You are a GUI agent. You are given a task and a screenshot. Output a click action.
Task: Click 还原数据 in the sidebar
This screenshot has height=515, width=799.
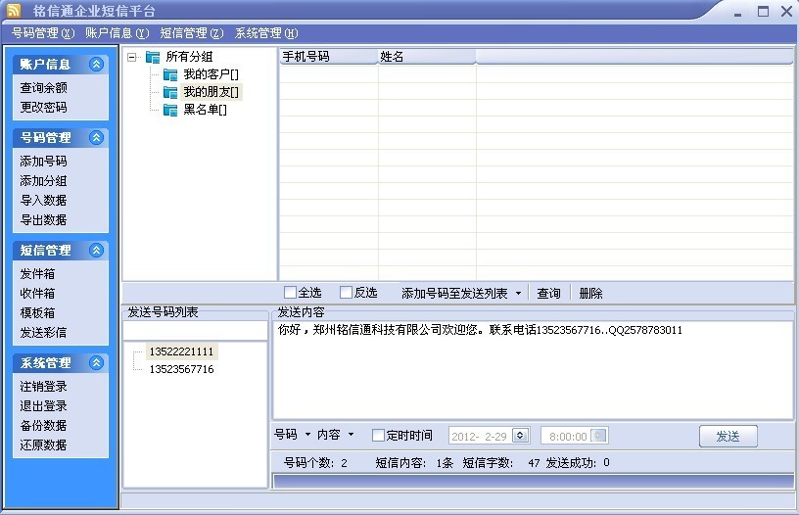[x=43, y=445]
